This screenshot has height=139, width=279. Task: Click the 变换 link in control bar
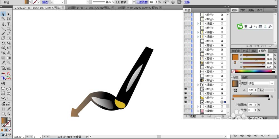[x=187, y=2]
